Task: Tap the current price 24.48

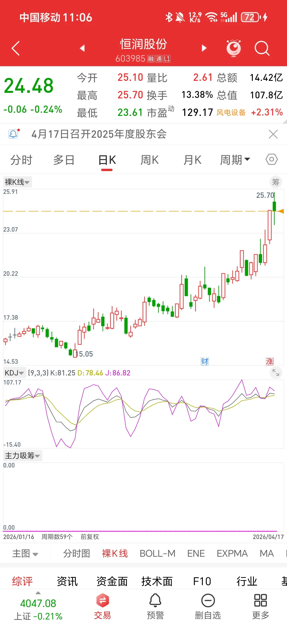Action: (29, 86)
